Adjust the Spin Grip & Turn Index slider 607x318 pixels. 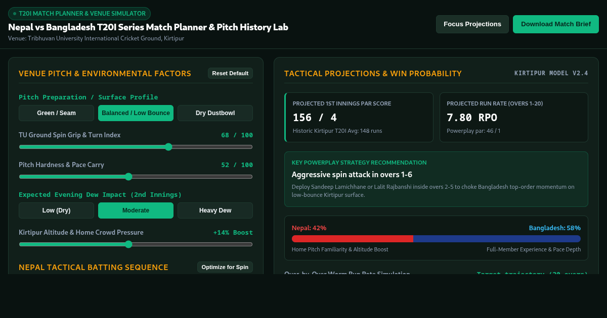pyautogui.click(x=136, y=147)
